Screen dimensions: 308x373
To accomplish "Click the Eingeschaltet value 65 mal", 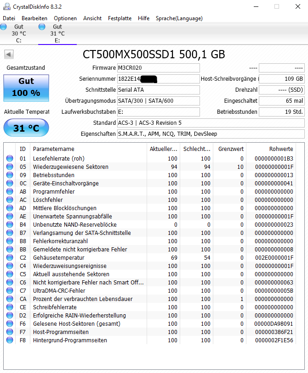I will [x=282, y=101].
